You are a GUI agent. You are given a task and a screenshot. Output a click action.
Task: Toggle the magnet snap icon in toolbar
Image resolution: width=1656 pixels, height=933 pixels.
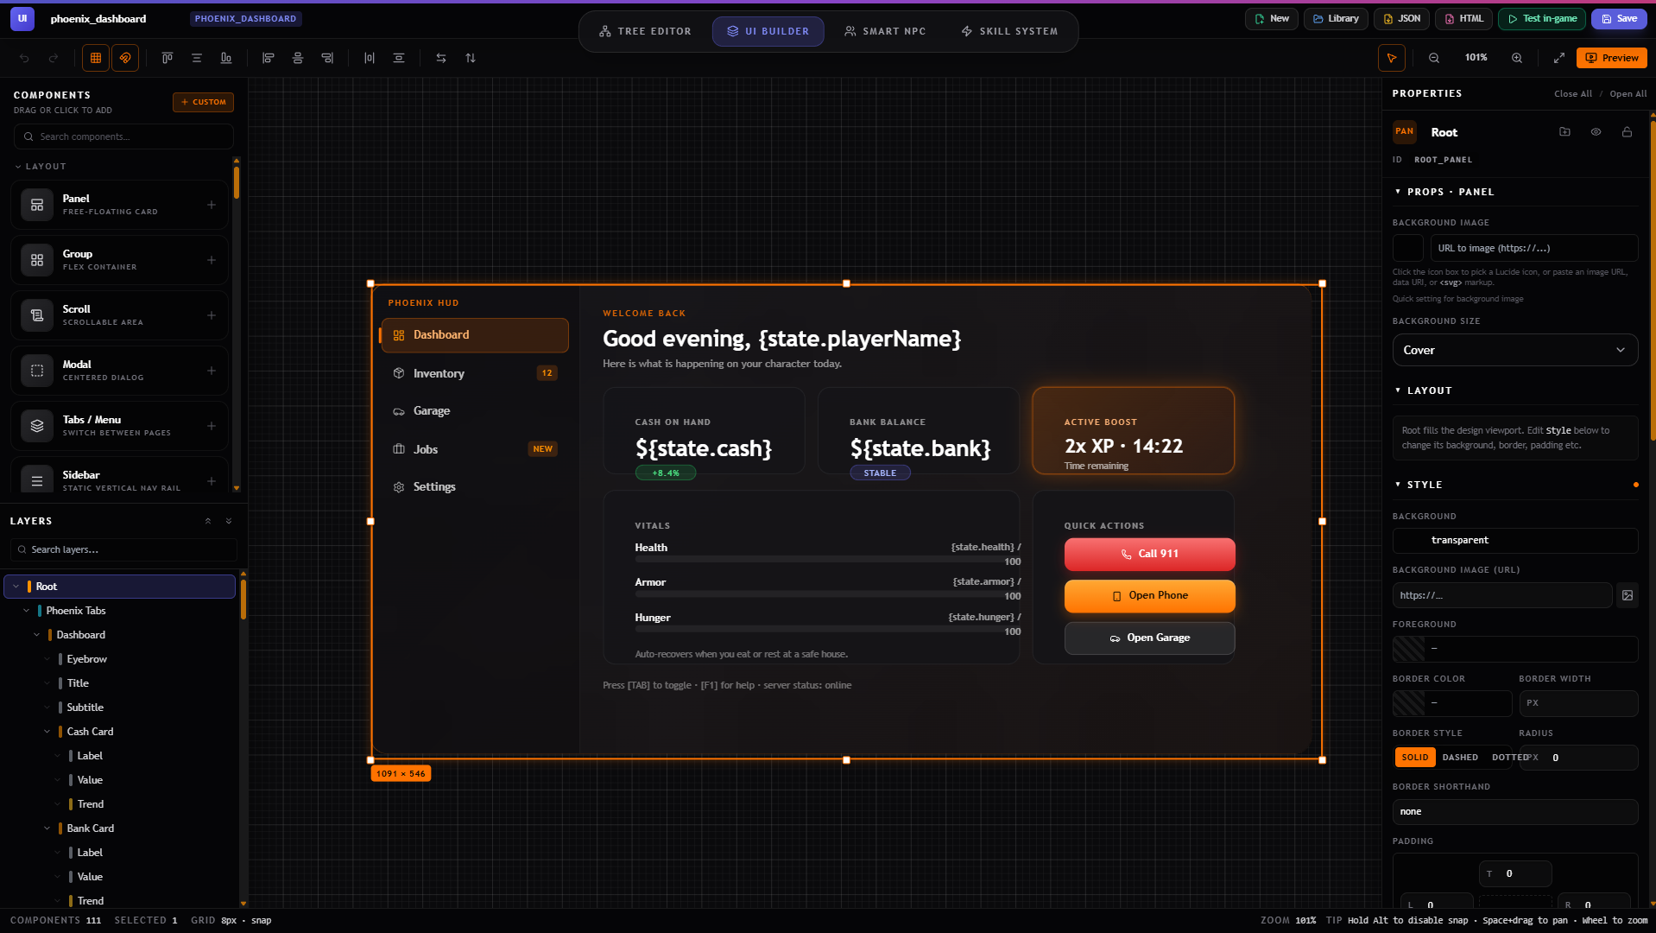click(x=125, y=58)
